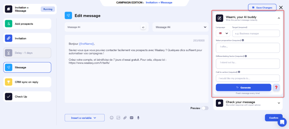This screenshot has height=129, width=289.
Task: Click the Target required input field
Action: tap(256, 33)
